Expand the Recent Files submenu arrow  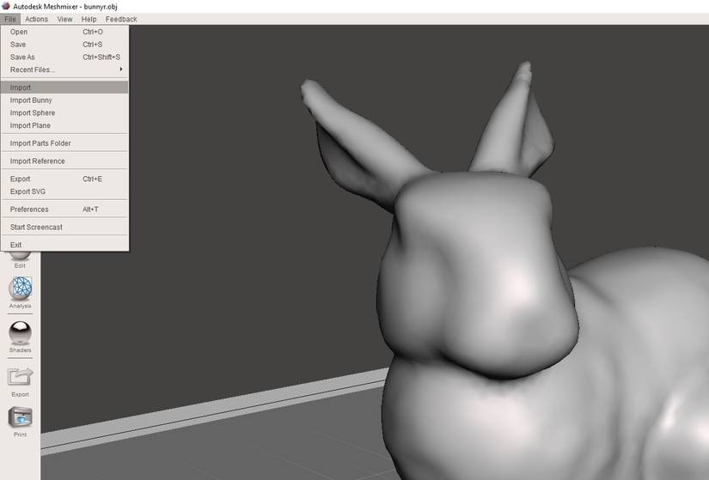(120, 70)
